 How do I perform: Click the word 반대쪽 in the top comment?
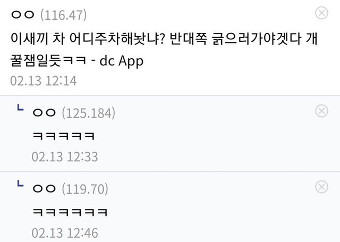pos(189,39)
